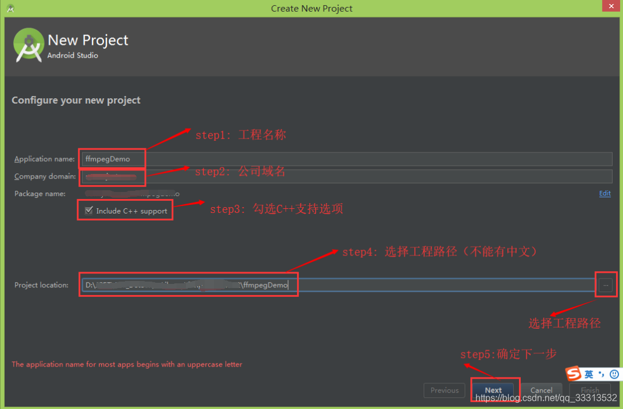The height and width of the screenshot is (409, 623).
Task: Click the 'Configure your new project' heading
Action: [76, 100]
